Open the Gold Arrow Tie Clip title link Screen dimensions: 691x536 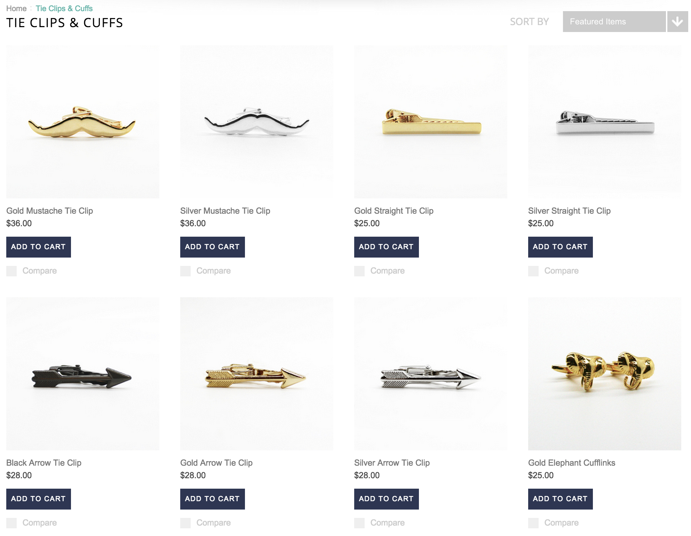(x=216, y=463)
